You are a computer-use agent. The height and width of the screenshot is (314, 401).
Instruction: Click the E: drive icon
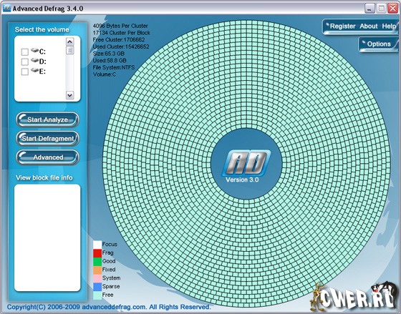34,70
